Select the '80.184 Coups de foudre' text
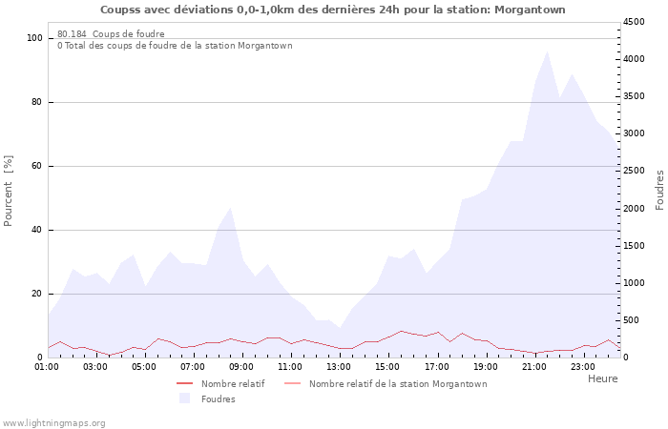Image resolution: width=668 pixels, height=429 pixels. 111,33
